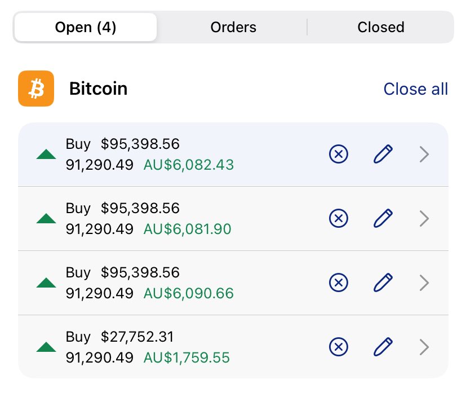This screenshot has height=393, width=466.
Task: Close the AU$6,082.43 Bitcoin position
Action: pos(338,154)
